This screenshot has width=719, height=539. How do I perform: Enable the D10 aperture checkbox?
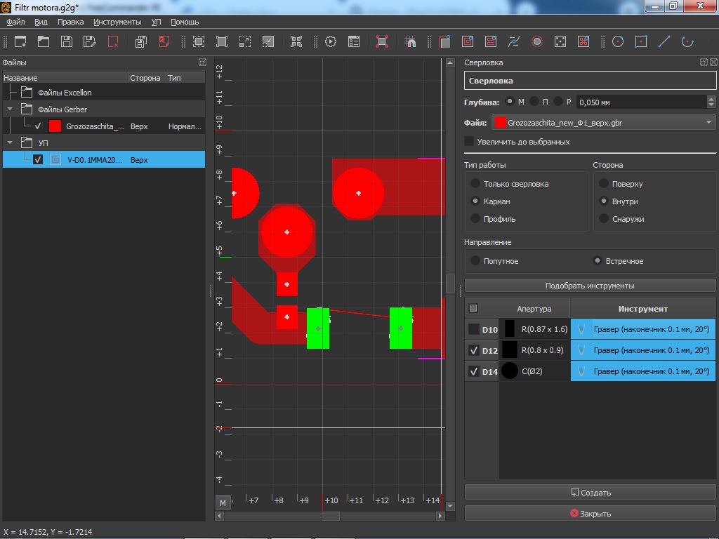pos(474,329)
